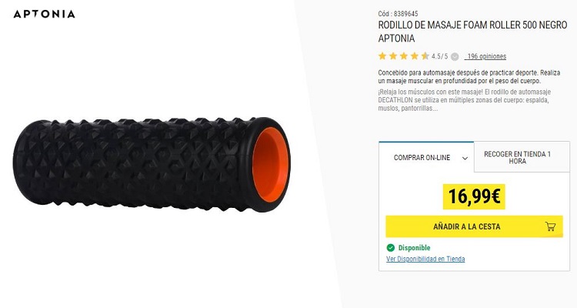Click the black foam roller product image
This screenshot has width=577, height=308.
click(152, 164)
